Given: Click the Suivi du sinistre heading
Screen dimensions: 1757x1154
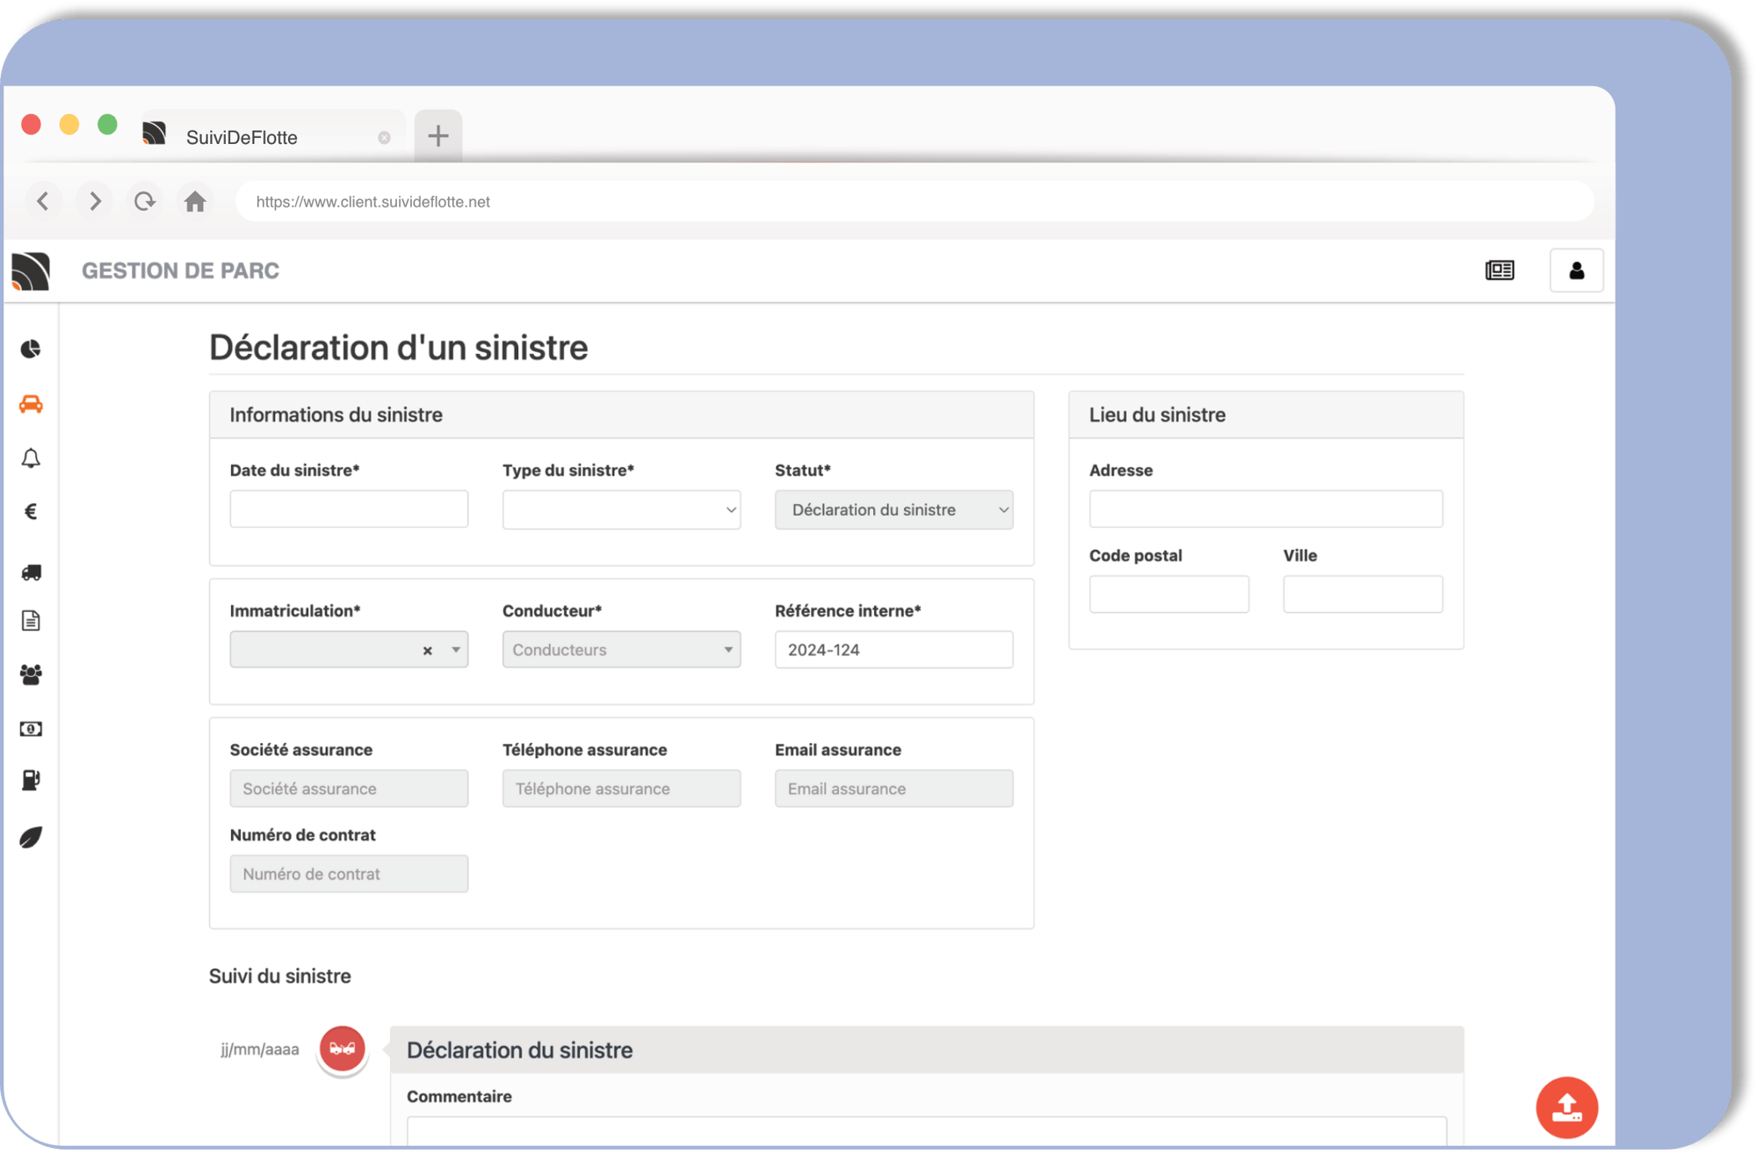Looking at the screenshot, I should [x=279, y=976].
